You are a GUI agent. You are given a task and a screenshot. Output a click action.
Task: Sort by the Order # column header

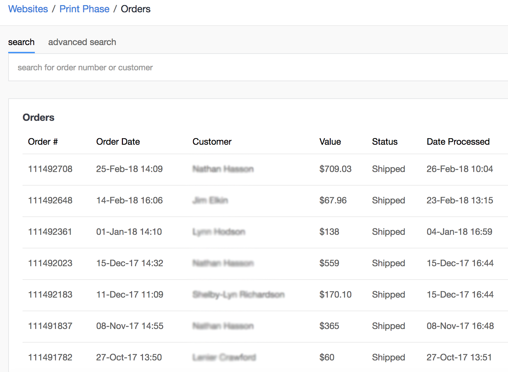tap(43, 142)
